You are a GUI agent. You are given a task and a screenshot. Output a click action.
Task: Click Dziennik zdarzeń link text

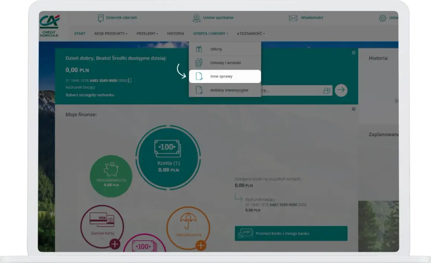(121, 17)
